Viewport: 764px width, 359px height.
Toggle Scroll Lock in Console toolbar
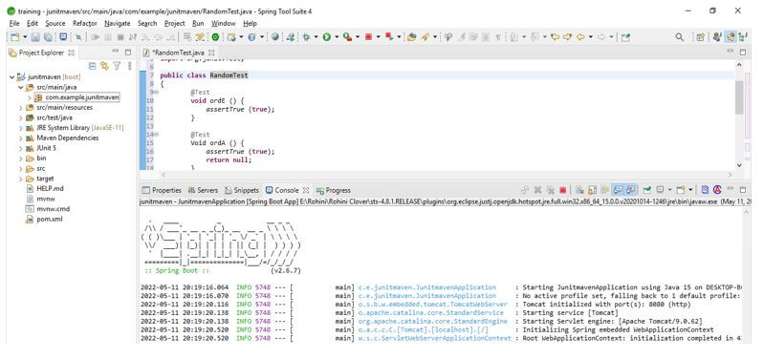[x=592, y=190]
